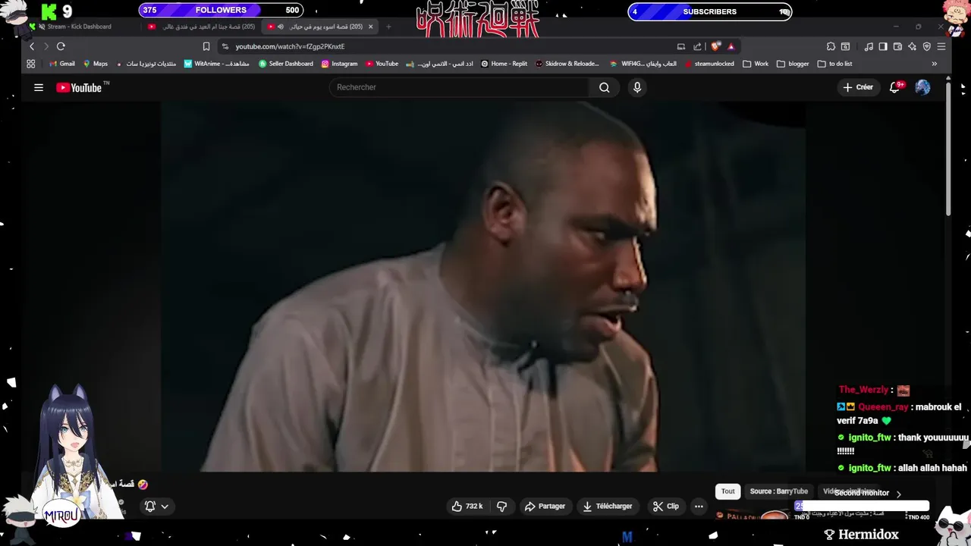Screen dimensions: 971x546
Task: Mute the playing tab via speaker icon
Action: 281,27
